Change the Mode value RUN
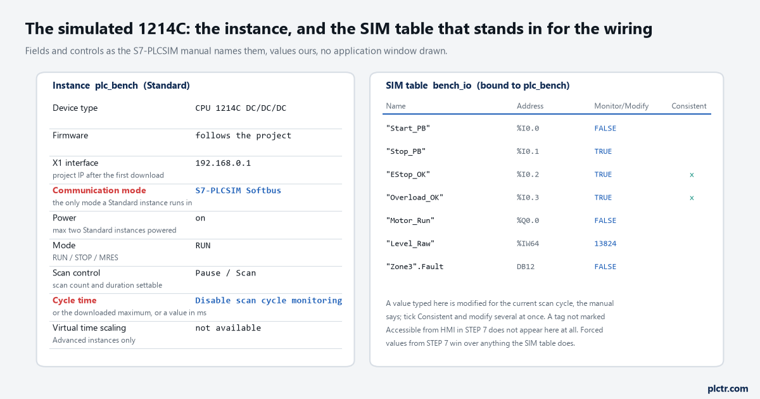The width and height of the screenshot is (760, 399). 203,245
